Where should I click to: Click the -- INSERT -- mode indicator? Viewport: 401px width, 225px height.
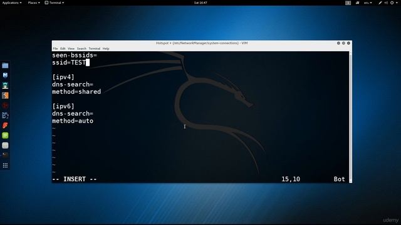click(x=75, y=179)
